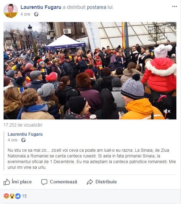The image size is (181, 204).
Task: Open Laurentiu Fugaru's name link in header
Action: (x=41, y=7)
